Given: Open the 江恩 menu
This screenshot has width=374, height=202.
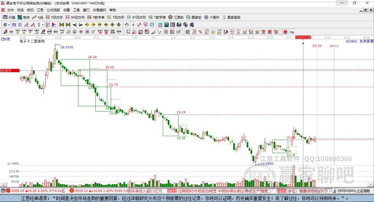Looking at the screenshot, I should click(40, 10).
